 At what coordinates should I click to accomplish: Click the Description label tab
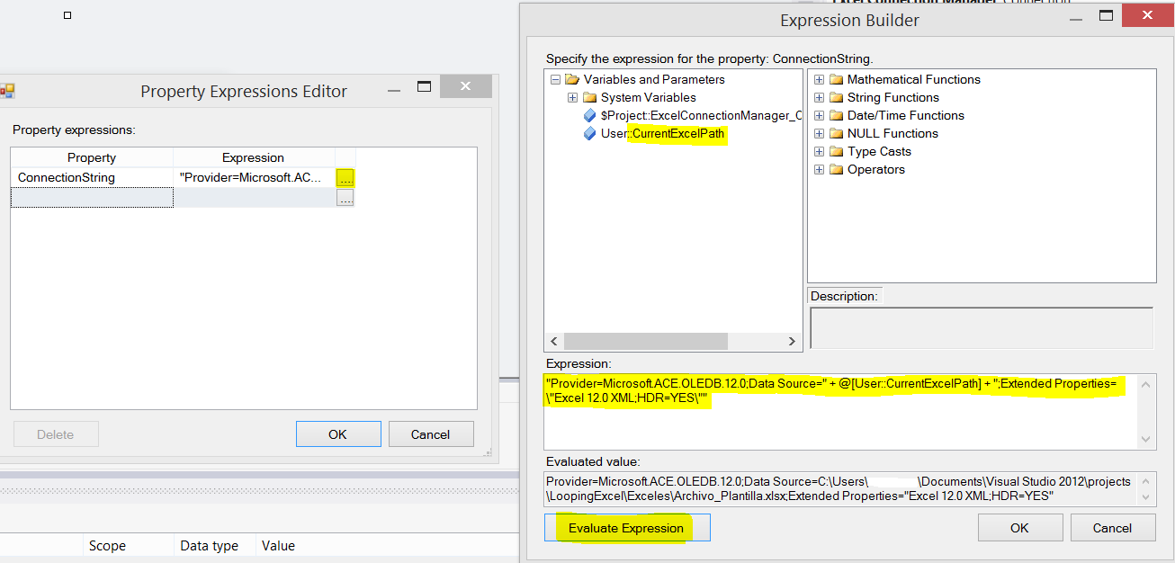(843, 296)
